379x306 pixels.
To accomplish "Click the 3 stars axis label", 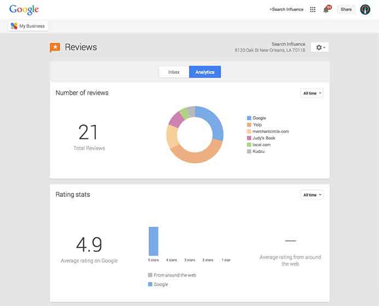I will coord(190,260).
